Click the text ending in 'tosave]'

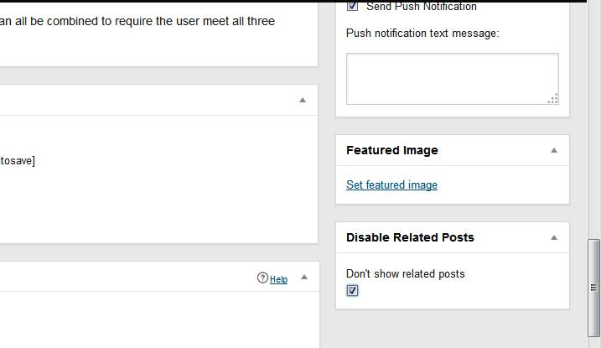tap(18, 161)
